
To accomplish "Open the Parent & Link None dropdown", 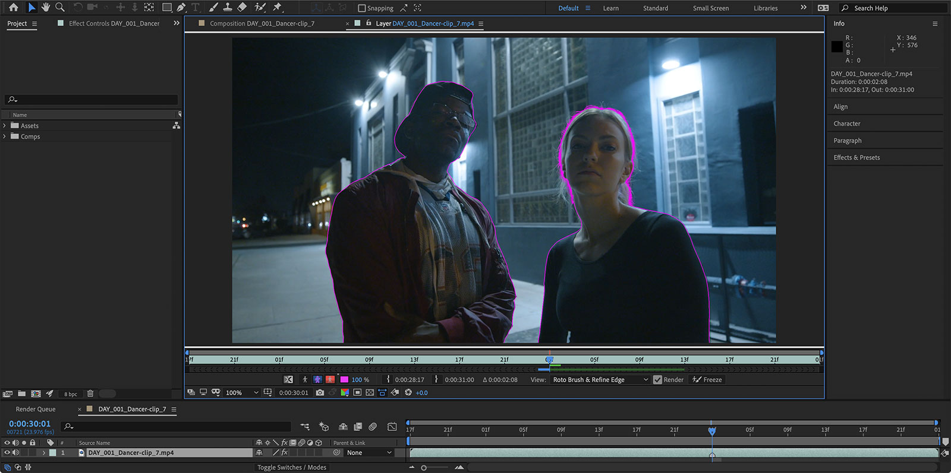I will click(369, 453).
